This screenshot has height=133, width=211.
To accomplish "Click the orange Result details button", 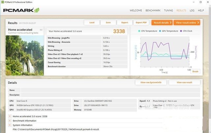I will tap(162, 22).
